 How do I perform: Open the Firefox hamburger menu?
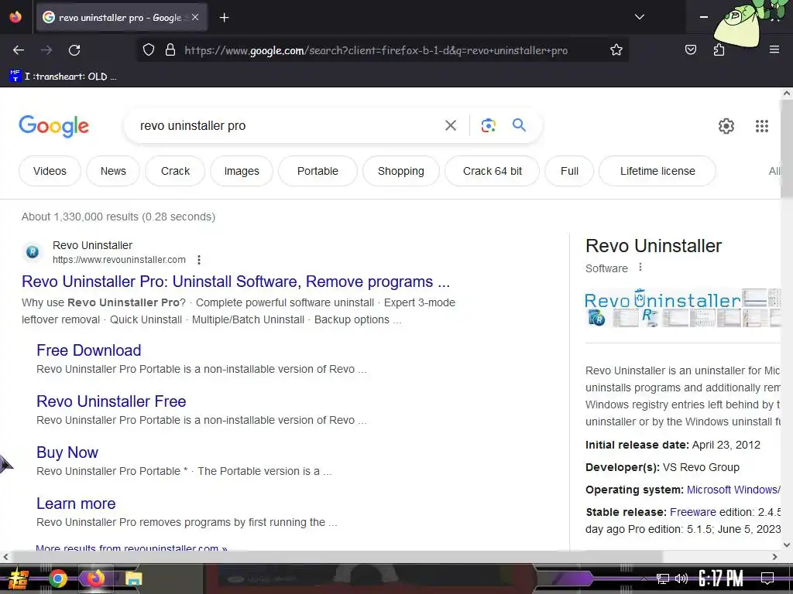(774, 49)
